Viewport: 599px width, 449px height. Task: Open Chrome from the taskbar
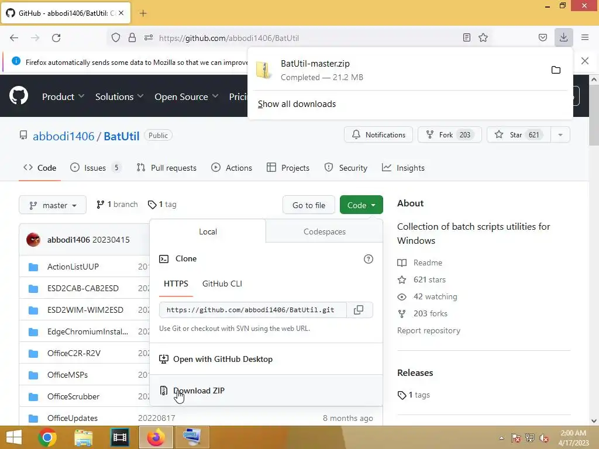[47, 437]
